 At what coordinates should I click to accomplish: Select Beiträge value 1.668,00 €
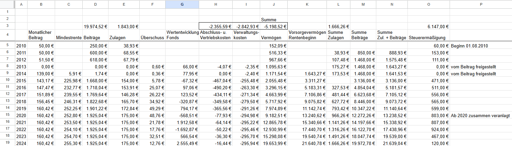click(x=96, y=81)
